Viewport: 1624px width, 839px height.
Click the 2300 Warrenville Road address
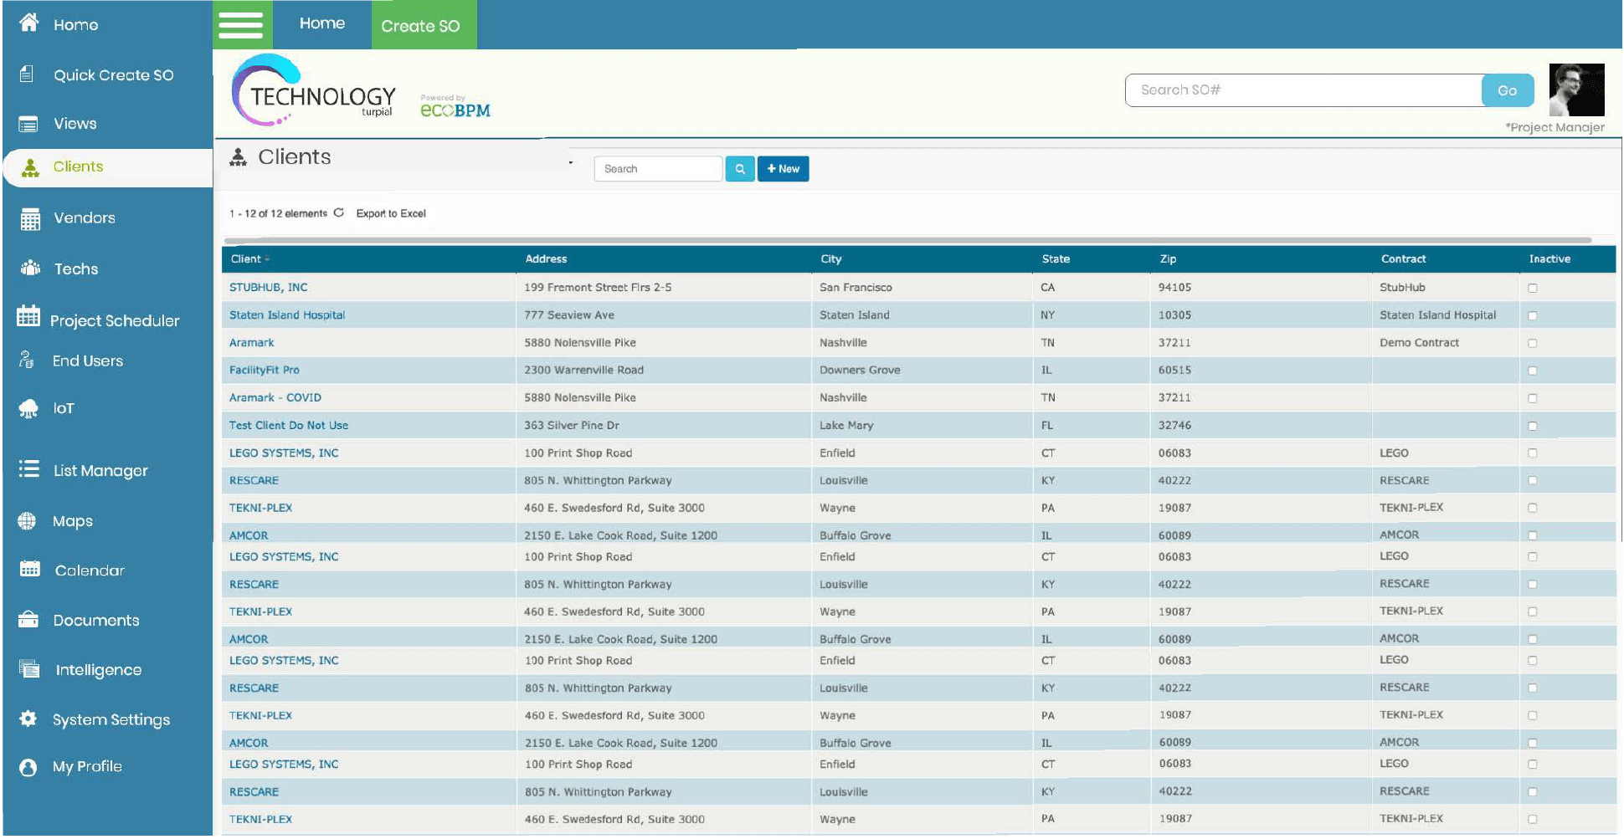[x=583, y=371]
